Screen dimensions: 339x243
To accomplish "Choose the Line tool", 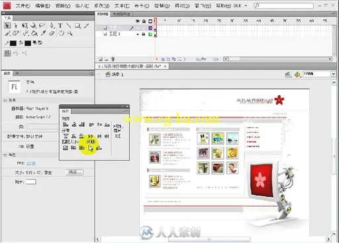I will tap(69, 26).
